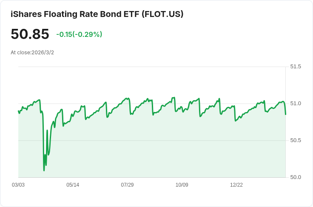Viewport: 313px width, 207px height.
Task: Click the 50.5 y-axis label
Action: (296, 140)
